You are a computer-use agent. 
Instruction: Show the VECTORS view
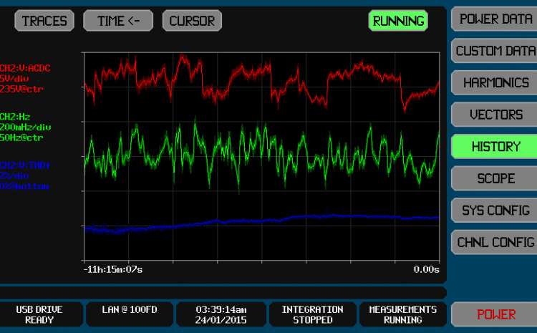(494, 115)
